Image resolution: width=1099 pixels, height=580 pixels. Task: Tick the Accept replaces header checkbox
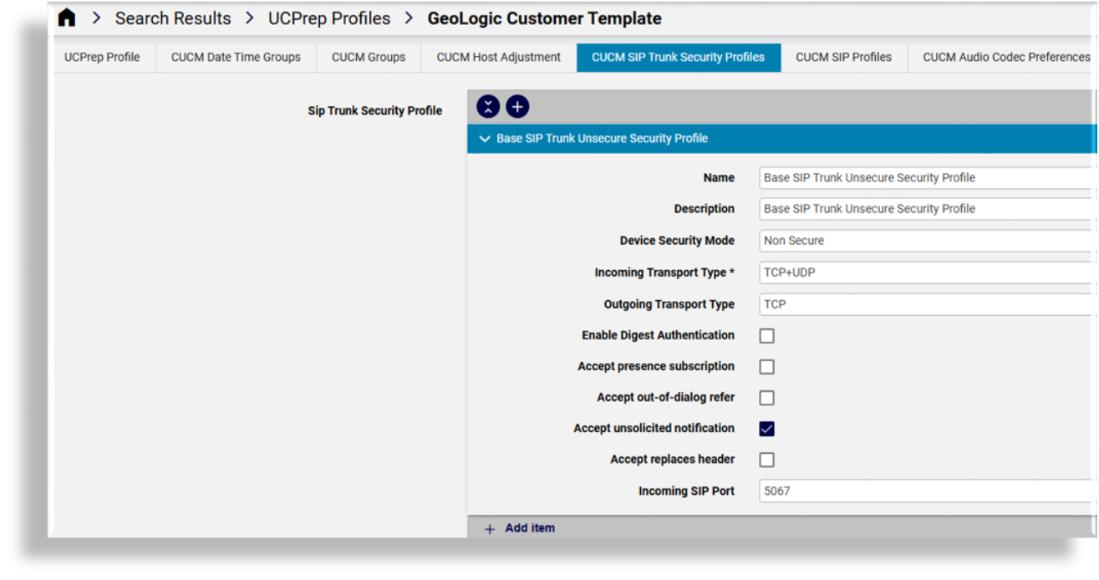pos(766,460)
